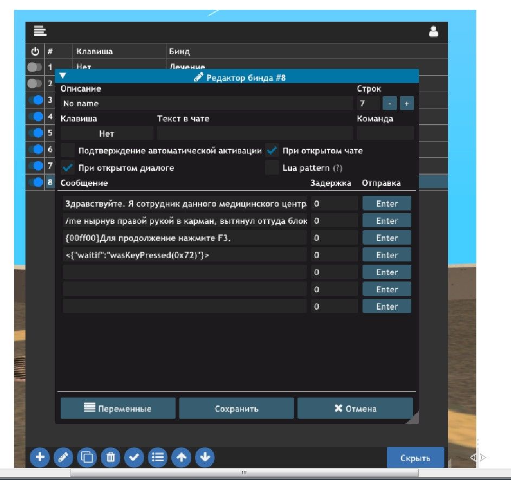Turn on the toggle switch for bind #1
Image resolution: width=511 pixels, height=480 pixels.
[x=35, y=67]
